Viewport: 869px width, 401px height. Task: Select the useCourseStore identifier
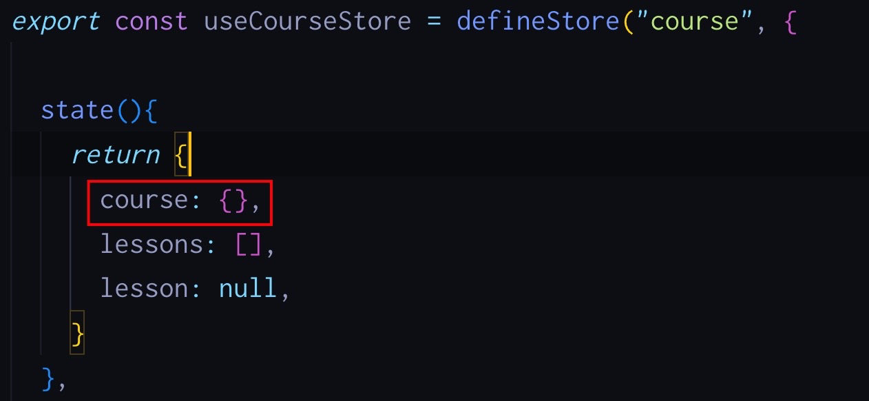coord(306,22)
